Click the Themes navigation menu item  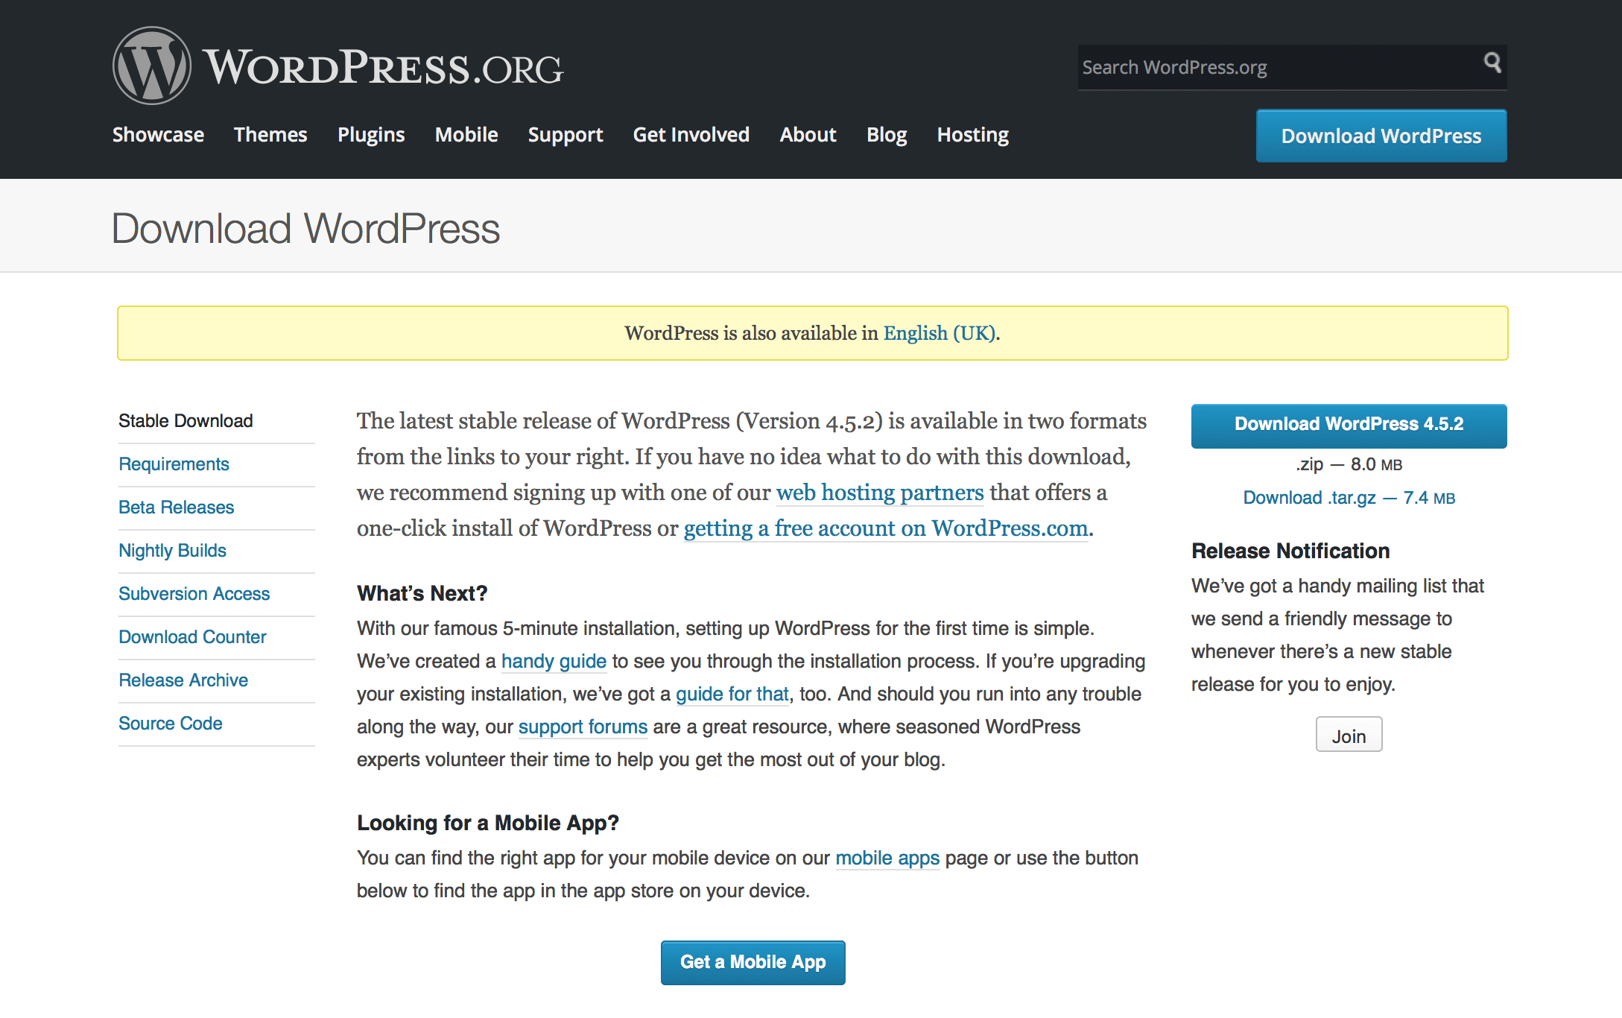270,135
